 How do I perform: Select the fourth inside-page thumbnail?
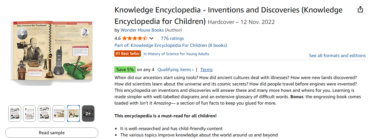pos(59,113)
